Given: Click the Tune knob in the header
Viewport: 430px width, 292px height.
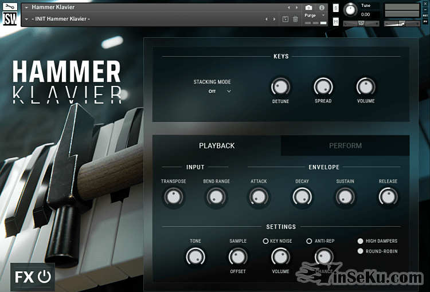Looking at the screenshot, I should [x=350, y=10].
